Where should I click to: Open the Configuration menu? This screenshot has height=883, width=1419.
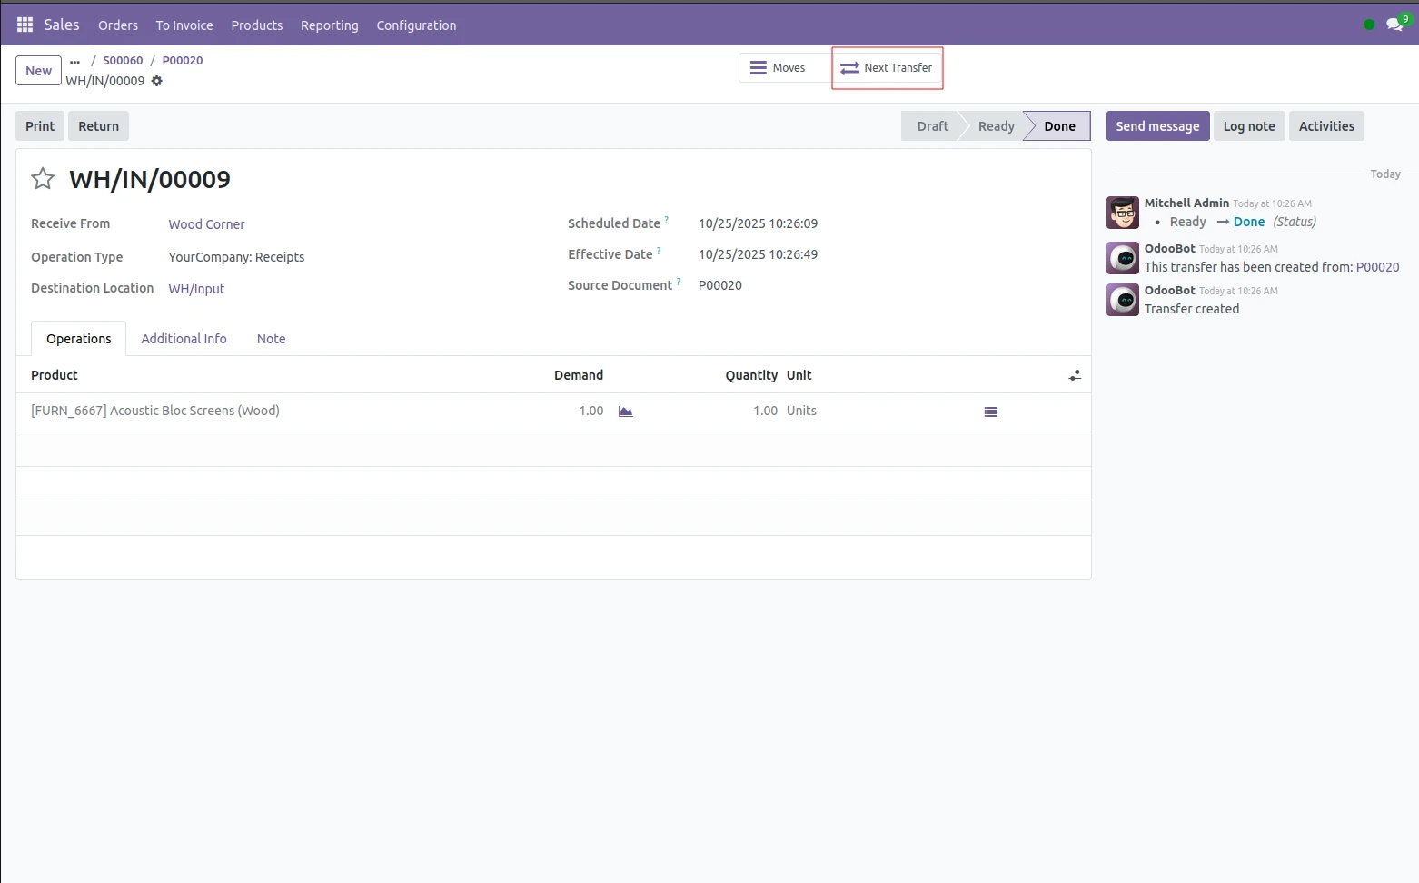click(416, 25)
